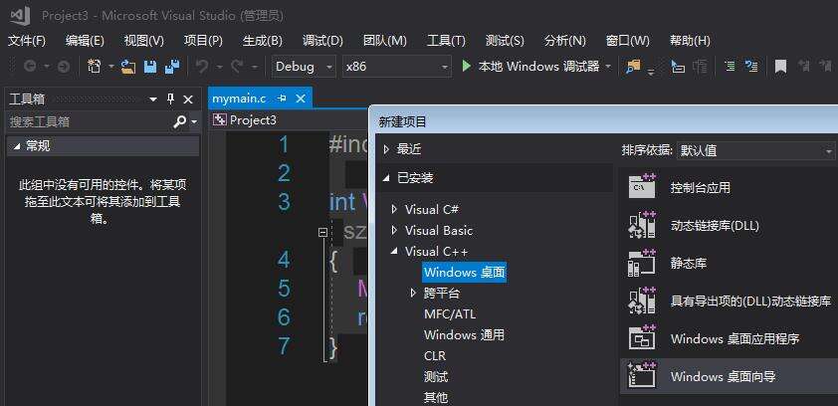Screen dimensions: 838x406
Task: Expand the Visual Basic node
Action: (x=394, y=230)
